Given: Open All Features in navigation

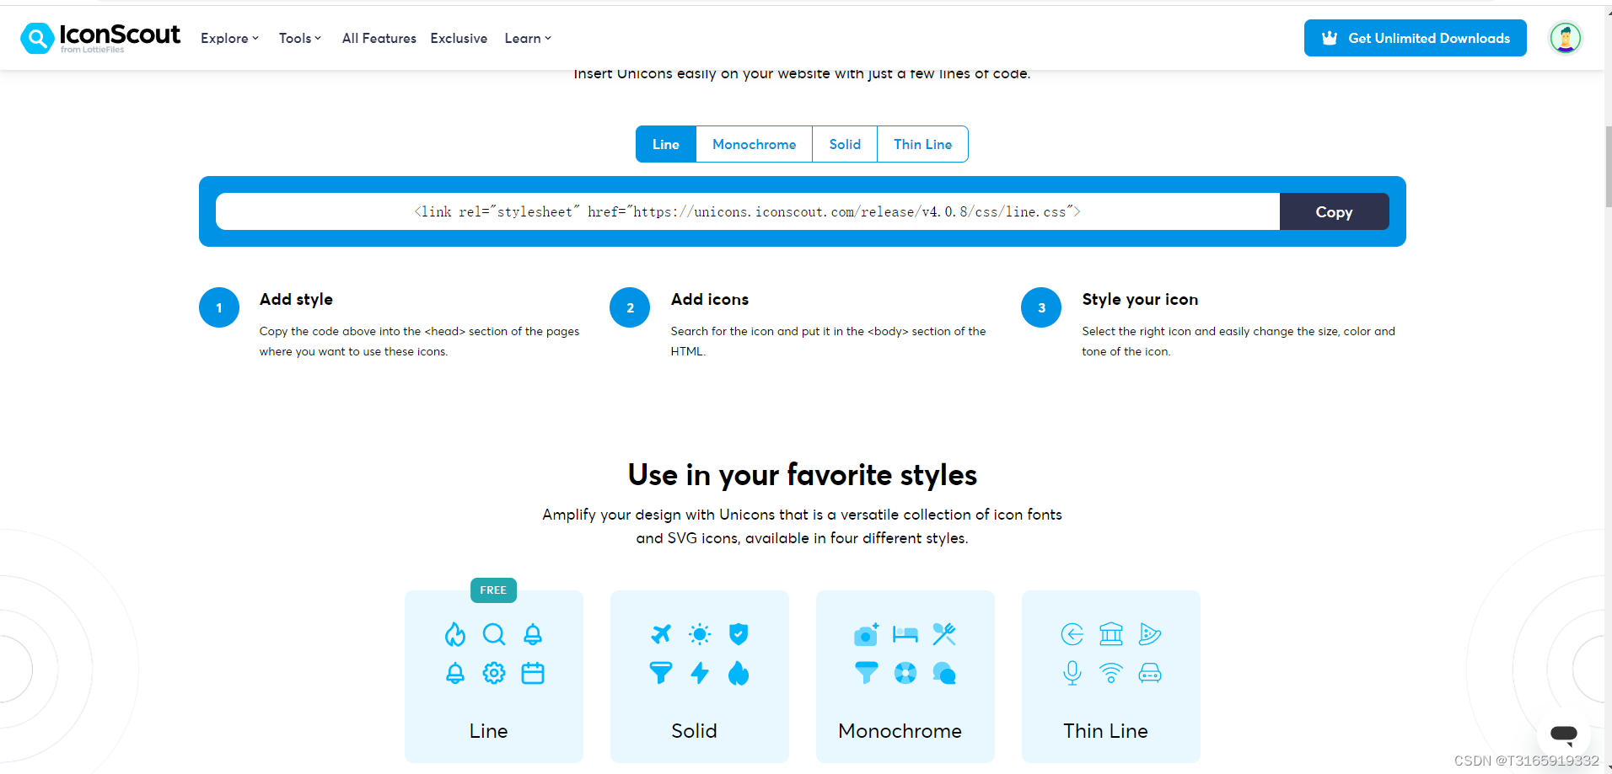Looking at the screenshot, I should (379, 38).
